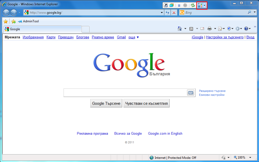Click the colored element tree icon
This screenshot has width=259, height=162.
[200, 6]
